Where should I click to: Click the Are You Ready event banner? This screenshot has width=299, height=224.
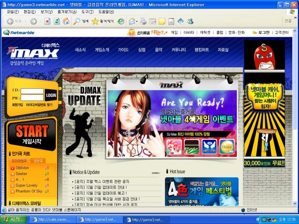pyautogui.click(x=172, y=124)
